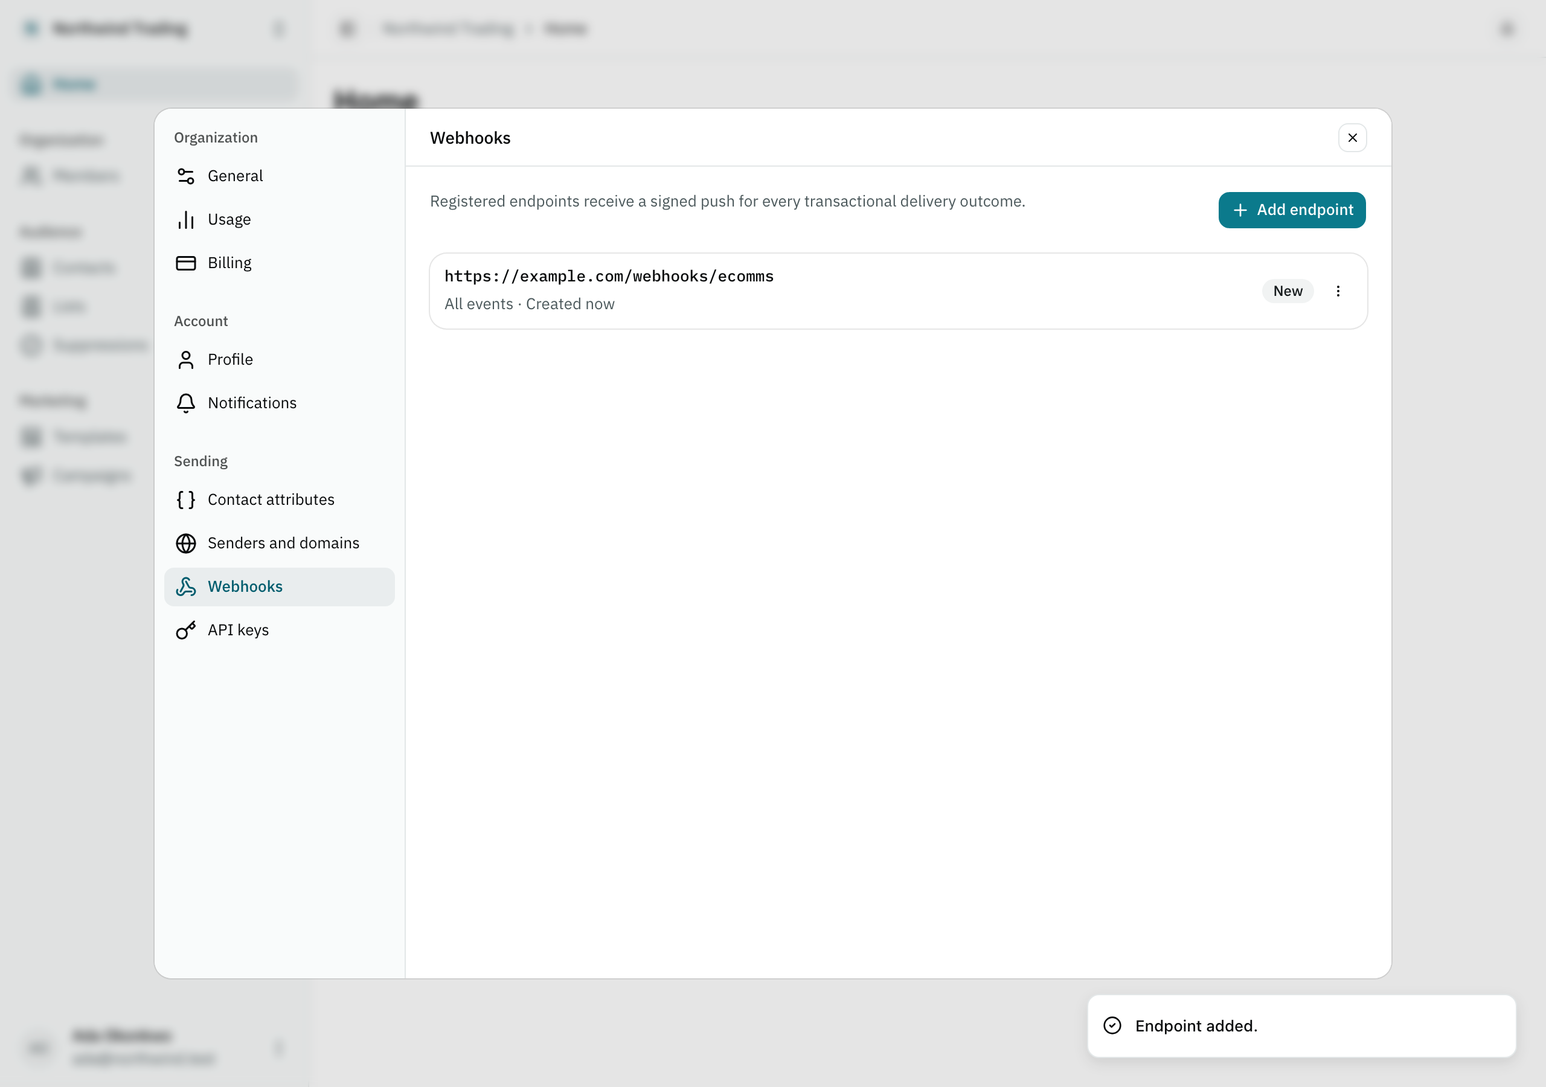The image size is (1546, 1087).
Task: Click the Billing credit card icon
Action: [186, 263]
